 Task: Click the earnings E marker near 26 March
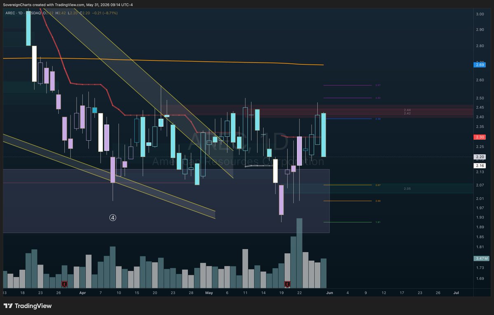click(64, 284)
